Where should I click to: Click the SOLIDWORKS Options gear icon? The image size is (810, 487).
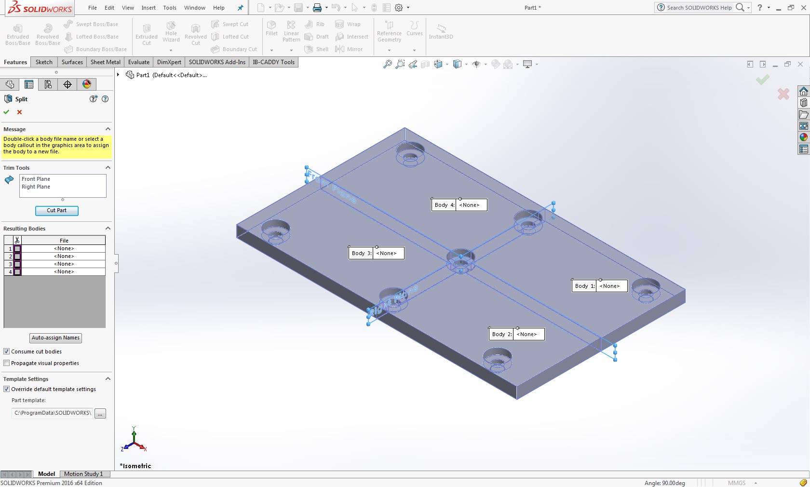coord(399,8)
